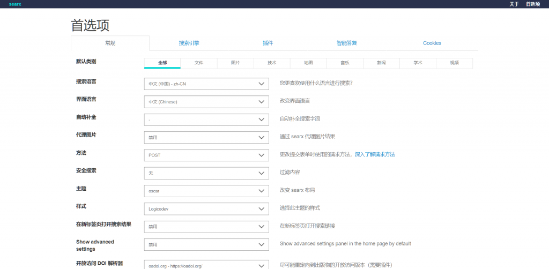
Task: Toggle 技术 default category
Action: point(272,63)
